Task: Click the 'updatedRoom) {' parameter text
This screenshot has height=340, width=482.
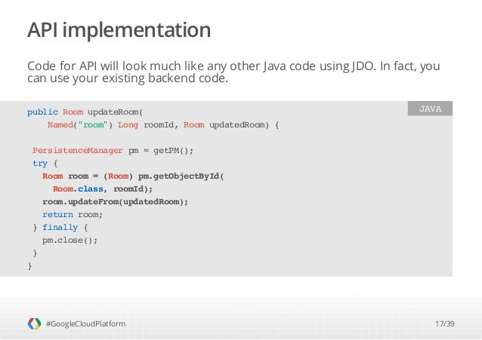Action: click(x=244, y=125)
